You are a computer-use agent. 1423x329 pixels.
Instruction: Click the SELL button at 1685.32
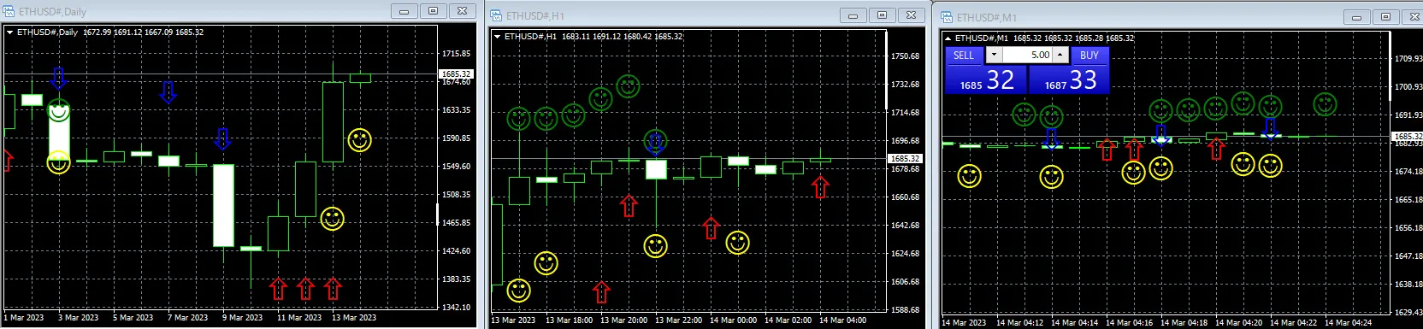(x=964, y=56)
